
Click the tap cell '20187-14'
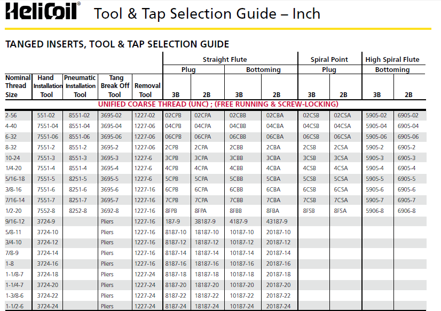[x=279, y=253]
